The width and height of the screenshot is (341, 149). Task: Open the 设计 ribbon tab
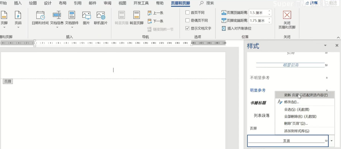48,3
